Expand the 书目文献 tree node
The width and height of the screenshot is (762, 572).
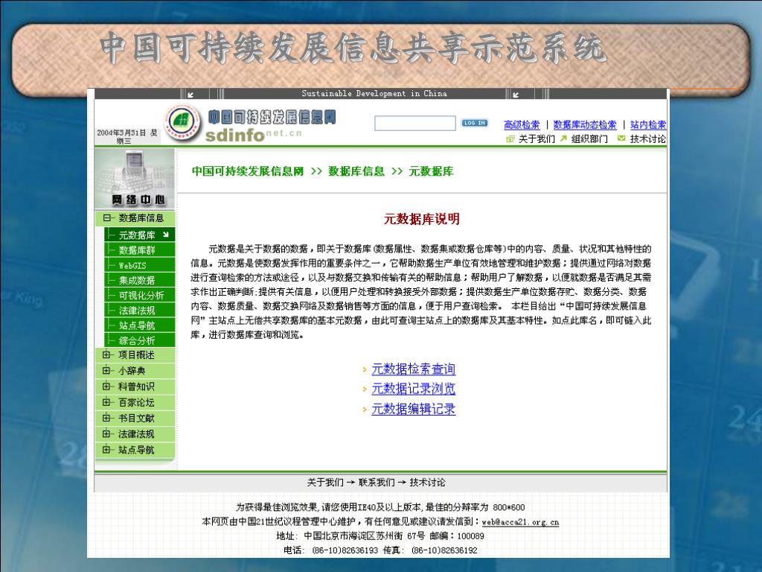pos(106,419)
